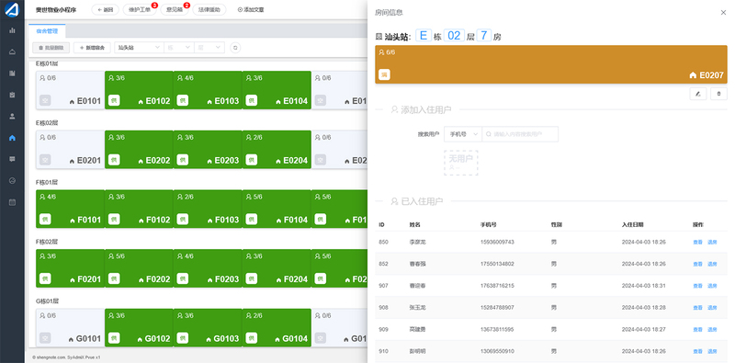The height and width of the screenshot is (363, 735).
Task: Click 退房 for user ID 909
Action: 713,329
